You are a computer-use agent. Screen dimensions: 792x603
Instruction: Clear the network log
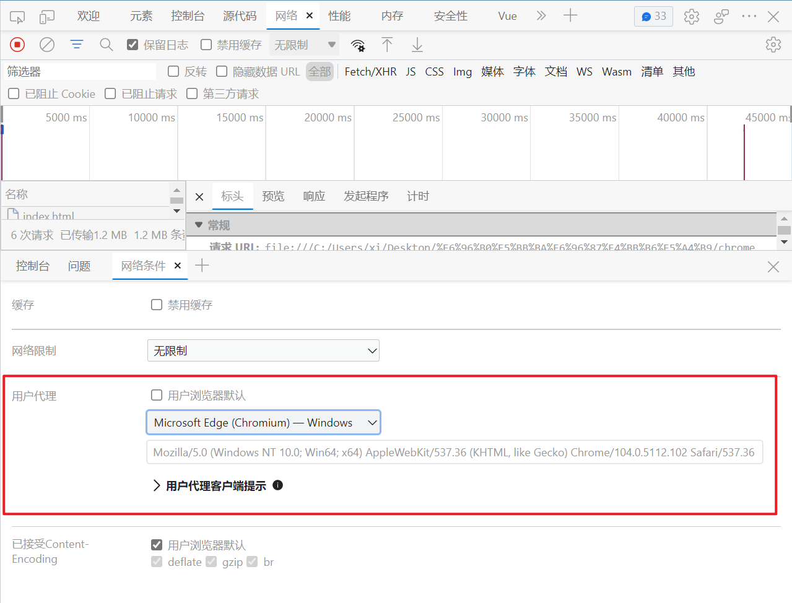point(47,45)
